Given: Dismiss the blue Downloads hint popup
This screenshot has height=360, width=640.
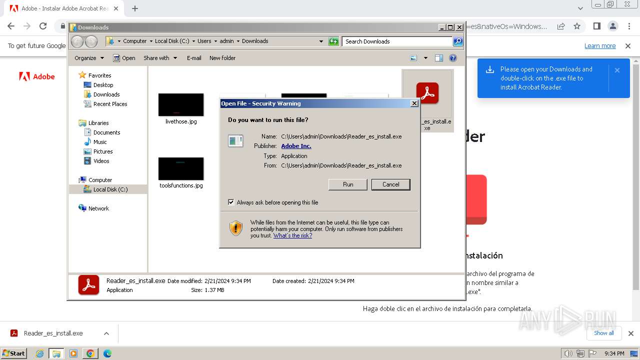Looking at the screenshot, I should coord(617,70).
